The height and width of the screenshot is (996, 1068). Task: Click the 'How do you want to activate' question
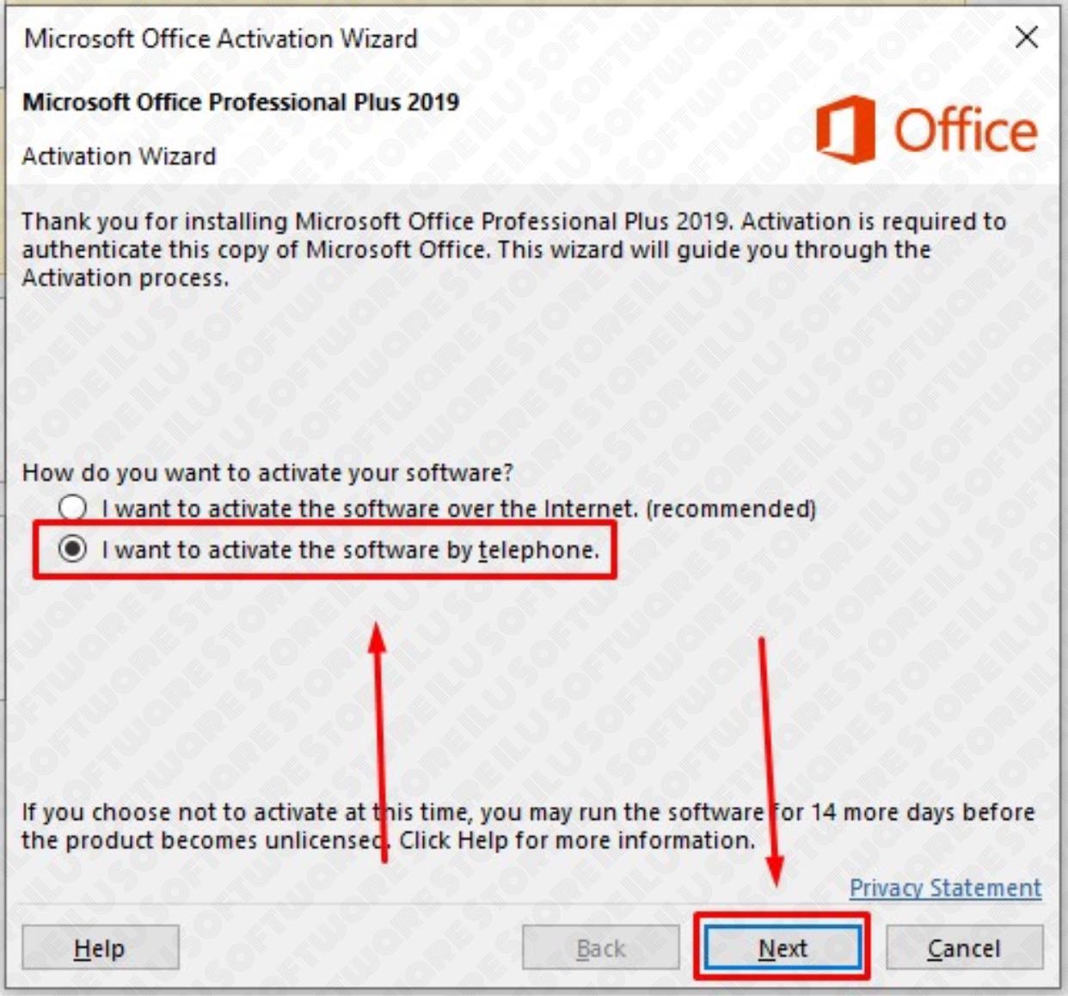[x=267, y=472]
